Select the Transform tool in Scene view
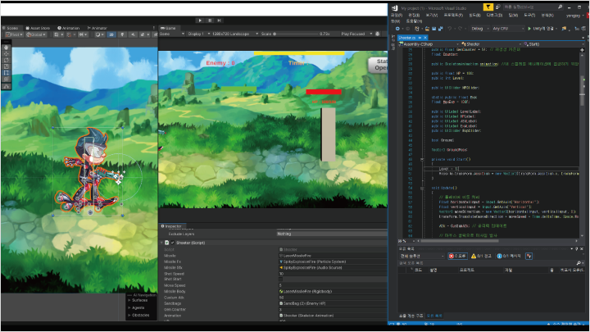590x332 pixels. [6, 80]
